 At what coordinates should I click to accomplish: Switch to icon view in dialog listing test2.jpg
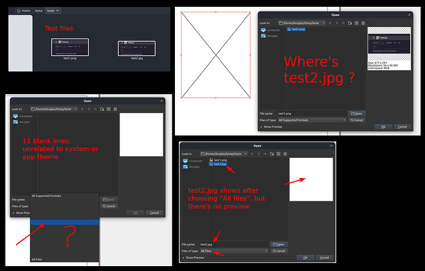(x=278, y=154)
